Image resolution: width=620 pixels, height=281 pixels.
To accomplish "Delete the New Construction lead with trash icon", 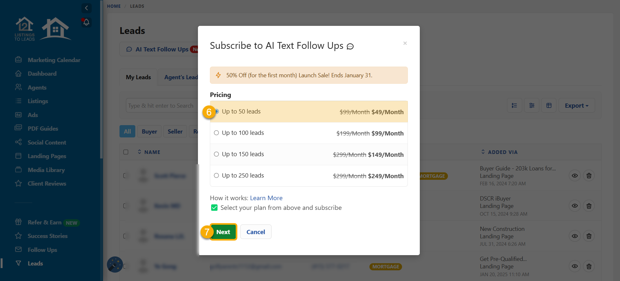I will coord(589,236).
